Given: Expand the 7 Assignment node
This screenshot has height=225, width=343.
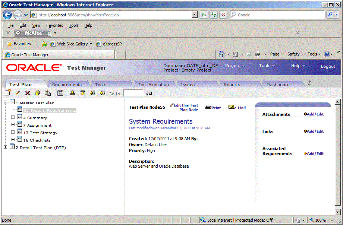Looking at the screenshot, I should click(13, 125).
